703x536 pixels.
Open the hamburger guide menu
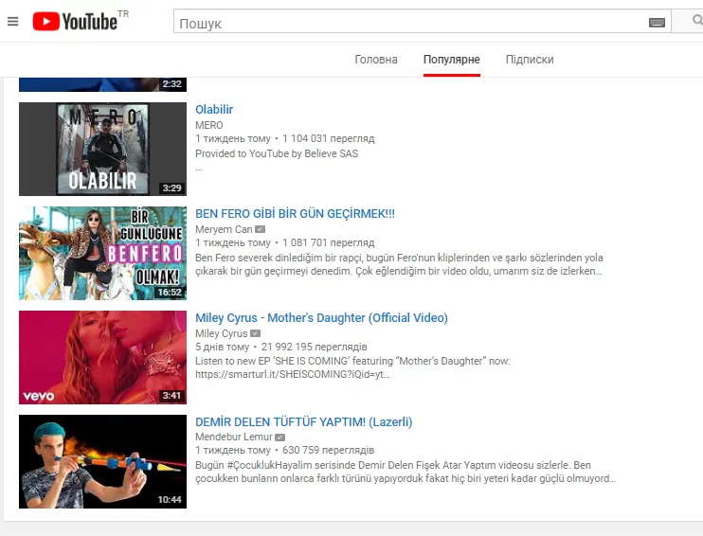(13, 21)
